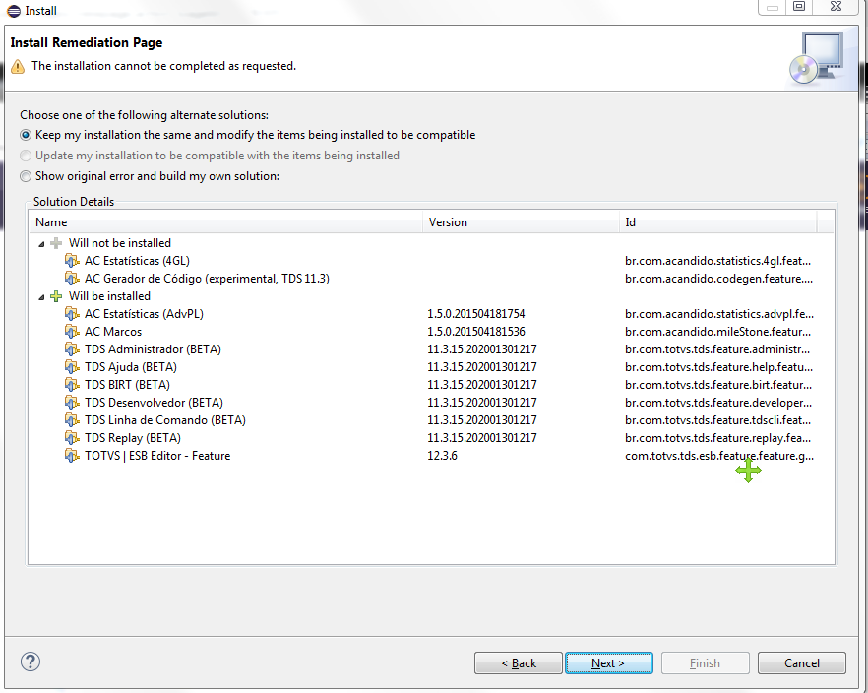Click version 11.3.15.202001301217 of TDS Administrador
The height and width of the screenshot is (693, 868).
481,349
